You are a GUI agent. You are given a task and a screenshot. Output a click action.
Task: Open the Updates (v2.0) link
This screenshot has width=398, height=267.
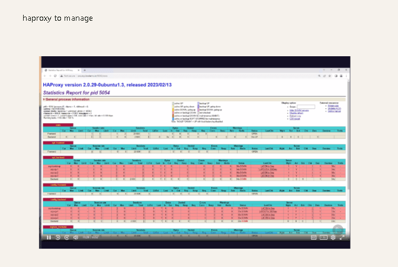(x=334, y=108)
